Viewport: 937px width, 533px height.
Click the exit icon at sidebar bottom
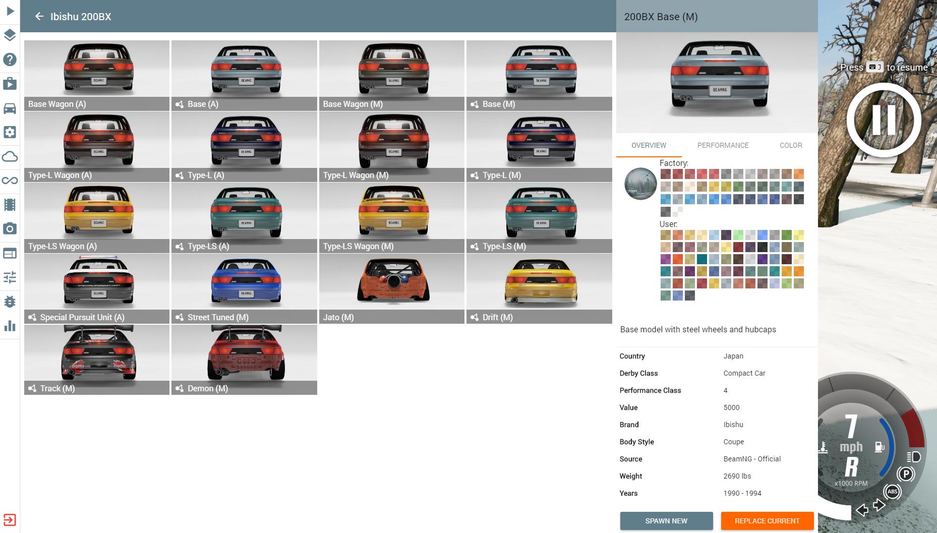tap(10, 520)
